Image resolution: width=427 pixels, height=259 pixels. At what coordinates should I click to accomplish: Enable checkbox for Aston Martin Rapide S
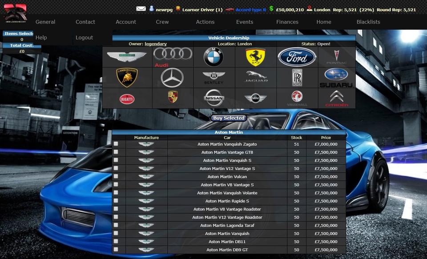116,201
